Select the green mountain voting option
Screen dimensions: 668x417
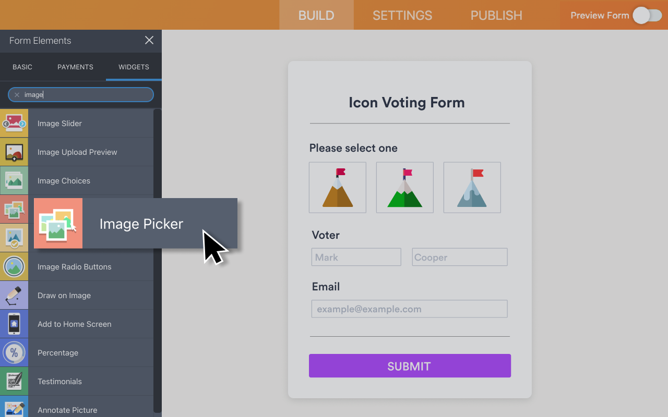pos(404,187)
